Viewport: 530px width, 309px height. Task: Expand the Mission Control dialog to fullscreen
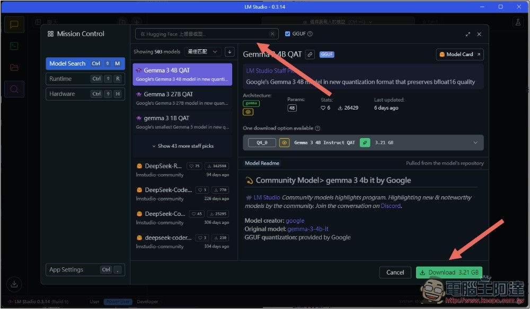pos(468,34)
